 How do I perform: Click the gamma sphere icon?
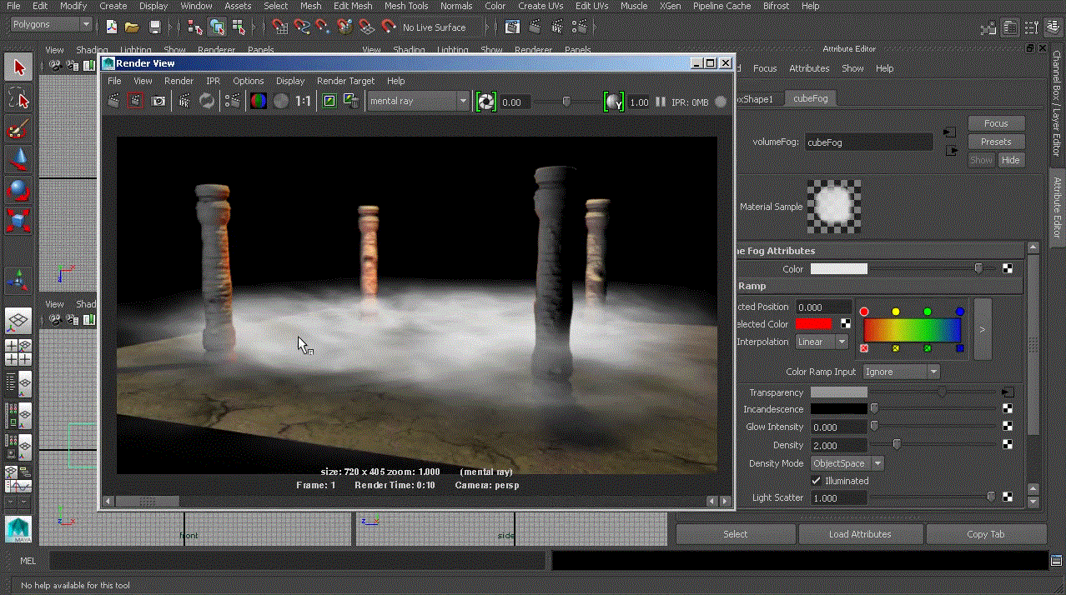click(614, 102)
